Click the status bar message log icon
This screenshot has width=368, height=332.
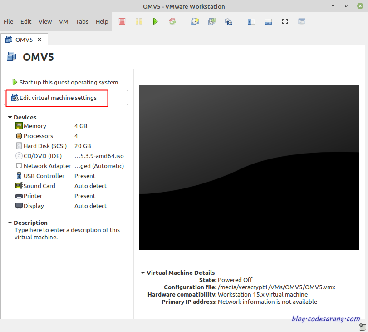click(x=363, y=327)
